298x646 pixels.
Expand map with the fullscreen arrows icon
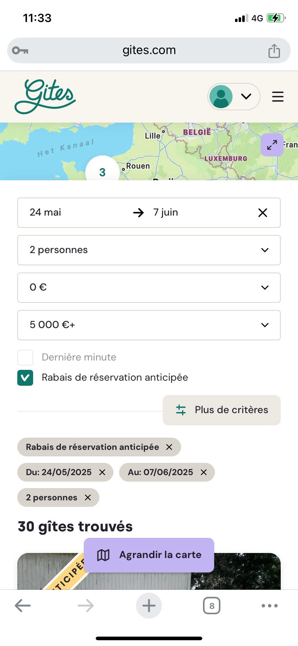click(272, 145)
